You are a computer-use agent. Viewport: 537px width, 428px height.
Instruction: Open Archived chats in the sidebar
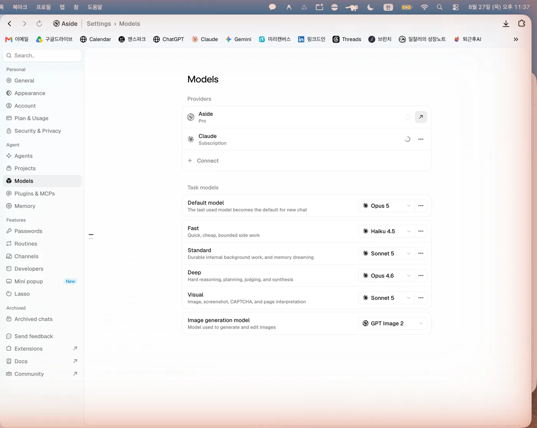[42, 319]
